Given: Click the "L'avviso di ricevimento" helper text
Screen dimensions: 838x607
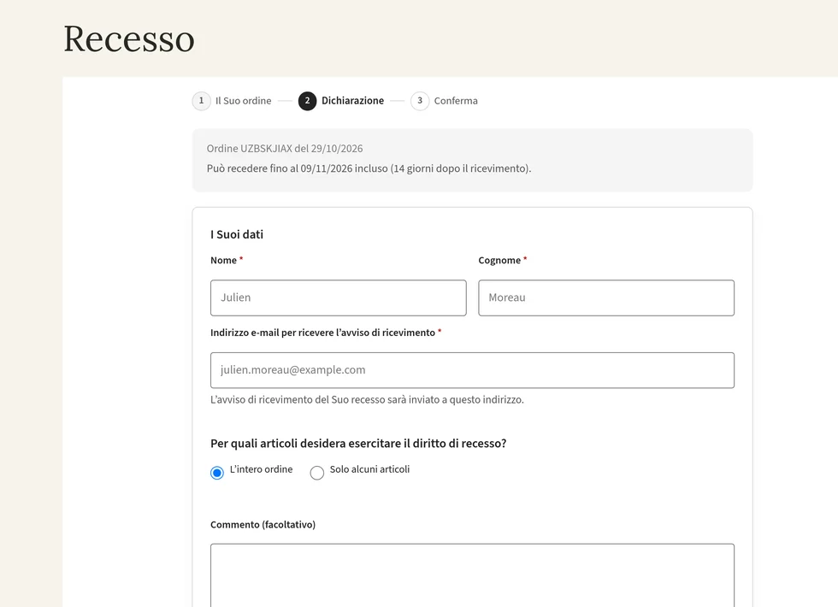Looking at the screenshot, I should [x=367, y=400].
